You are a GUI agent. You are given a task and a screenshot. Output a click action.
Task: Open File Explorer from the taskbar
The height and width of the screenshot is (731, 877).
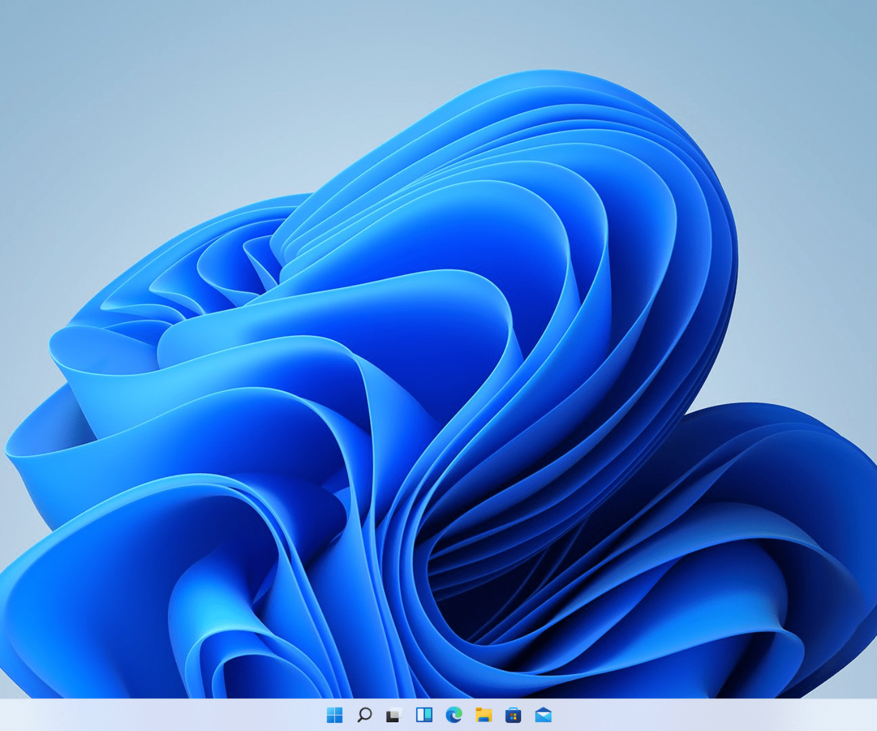click(484, 715)
